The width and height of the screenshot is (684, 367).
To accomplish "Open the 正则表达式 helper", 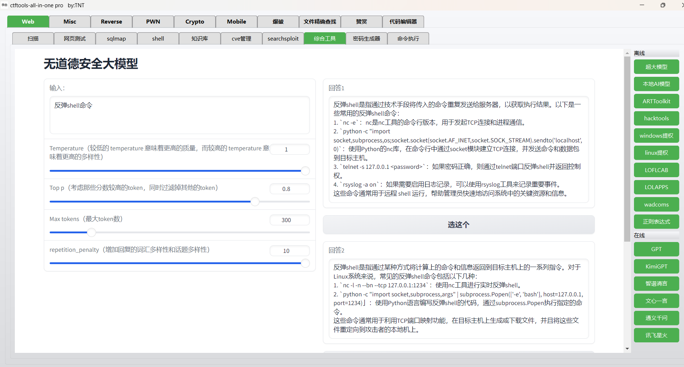I will [656, 221].
